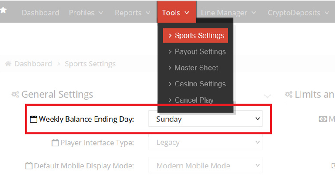Click the home icon in breadcrumb

8,64
